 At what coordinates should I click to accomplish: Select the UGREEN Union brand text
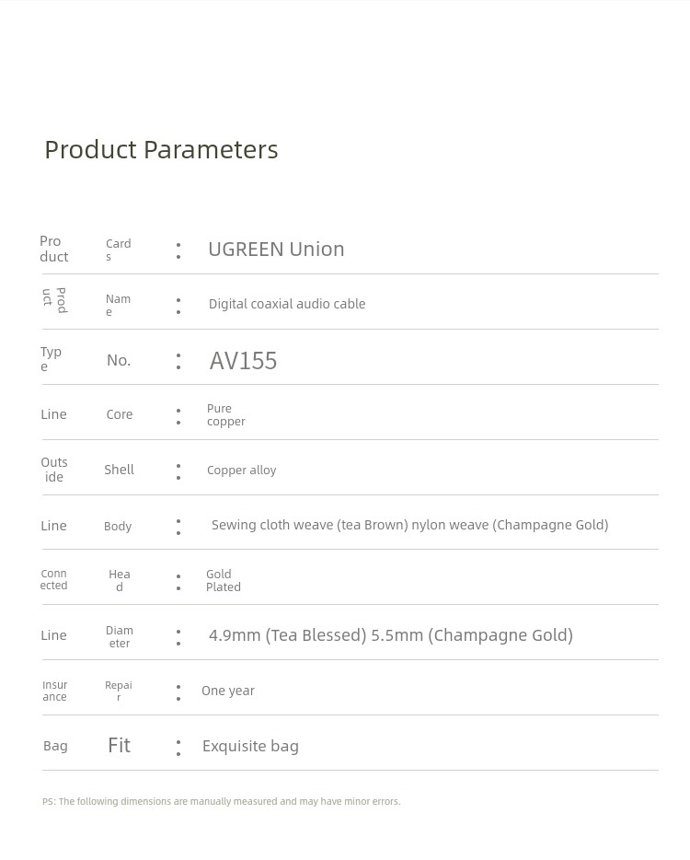[276, 249]
